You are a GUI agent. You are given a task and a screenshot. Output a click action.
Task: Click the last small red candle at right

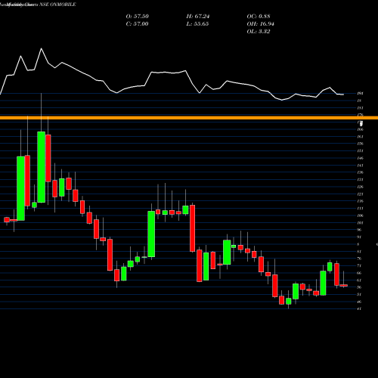click(x=344, y=286)
